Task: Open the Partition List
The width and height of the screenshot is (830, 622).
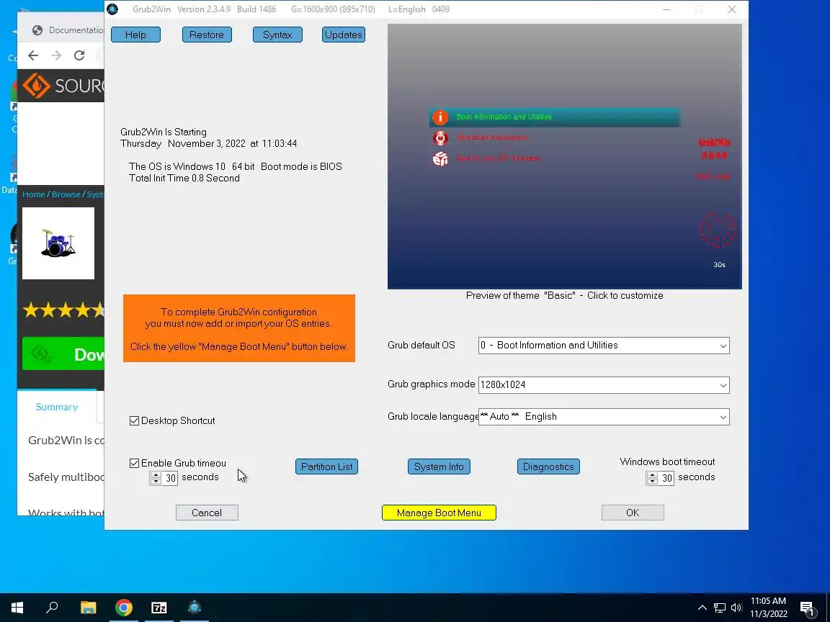Action: 326,466
